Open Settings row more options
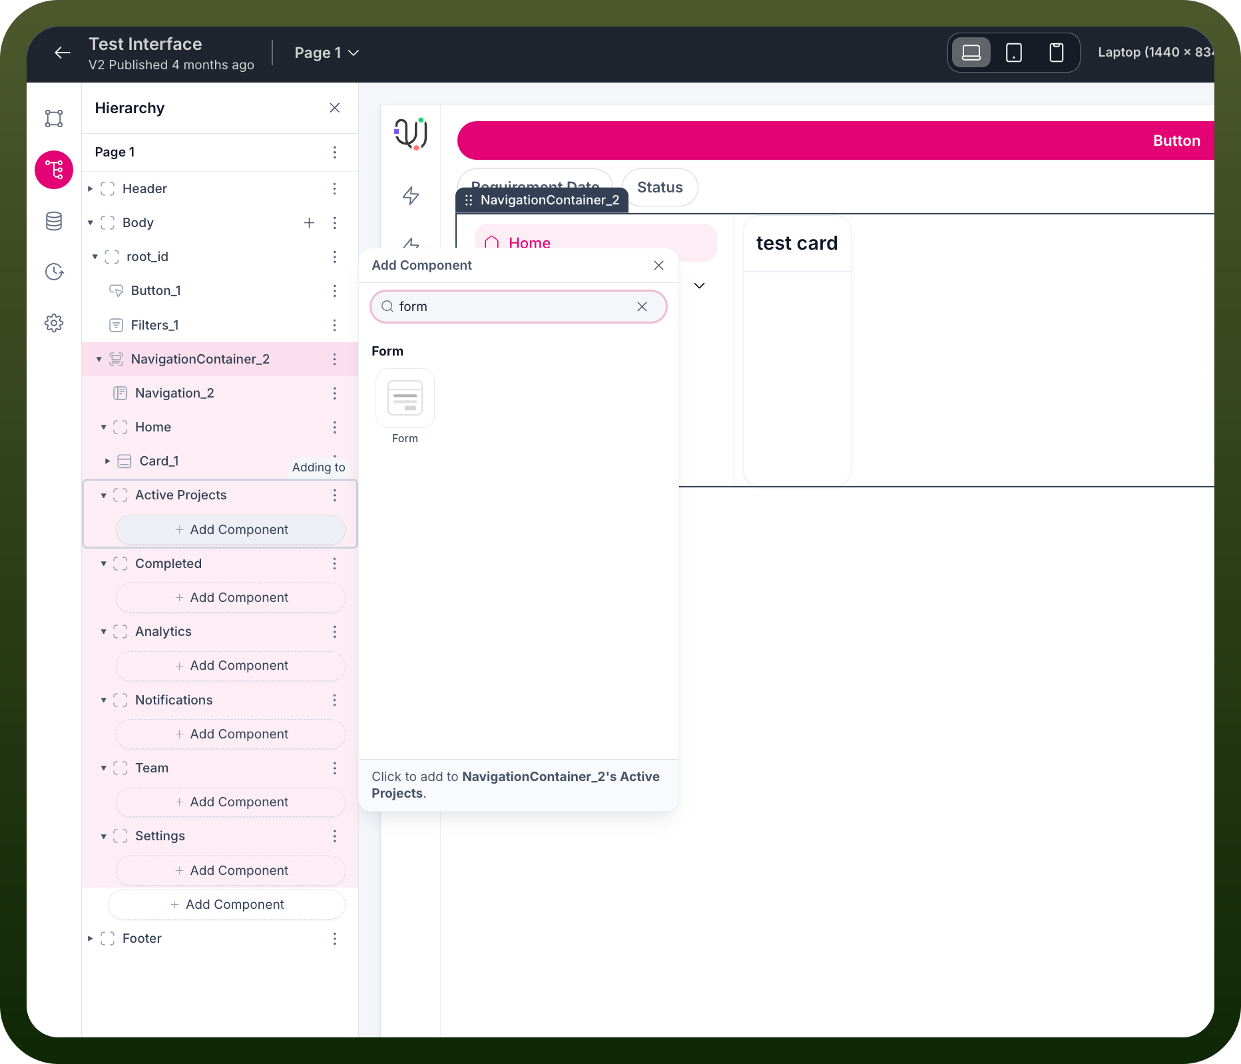The image size is (1241, 1064). (335, 836)
